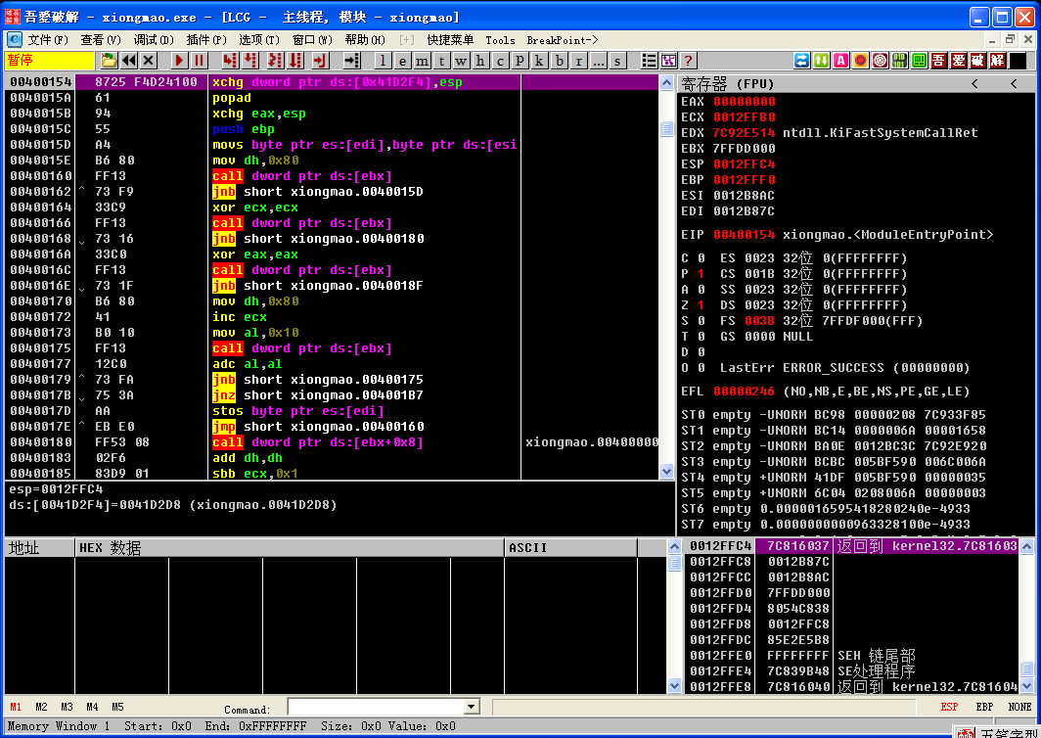Click the Step Into toolbar icon
This screenshot has height=738, width=1041.
point(230,61)
